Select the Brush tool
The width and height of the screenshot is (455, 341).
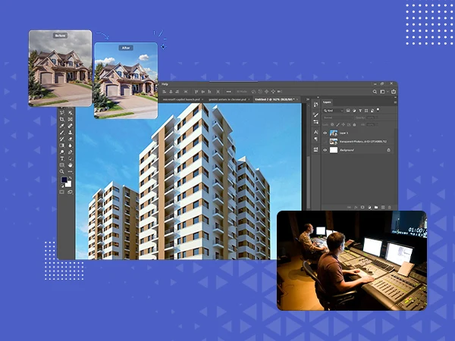[x=62, y=133]
